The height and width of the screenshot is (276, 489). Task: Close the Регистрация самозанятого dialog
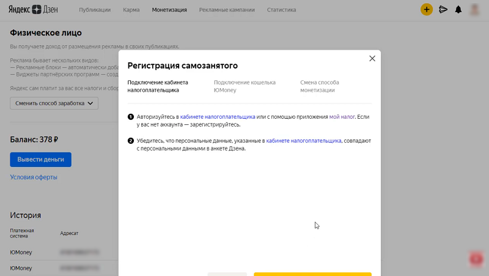(x=372, y=58)
